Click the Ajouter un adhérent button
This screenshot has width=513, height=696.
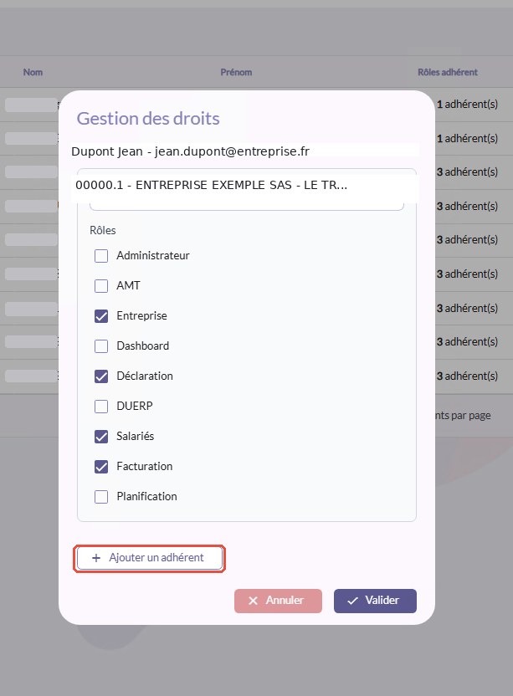150,558
